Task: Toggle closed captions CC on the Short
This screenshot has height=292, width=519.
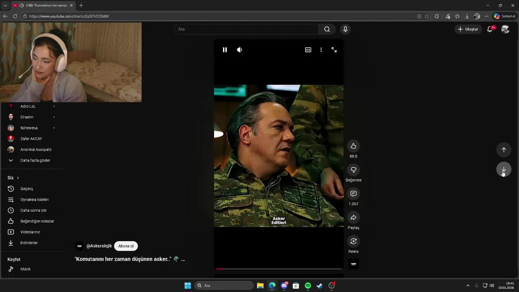Action: coord(308,50)
